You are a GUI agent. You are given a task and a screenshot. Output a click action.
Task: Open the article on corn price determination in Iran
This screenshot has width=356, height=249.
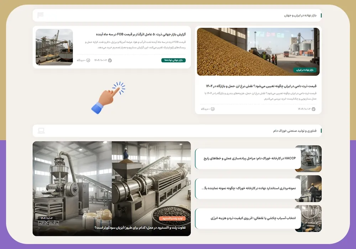pyautogui.click(x=261, y=86)
